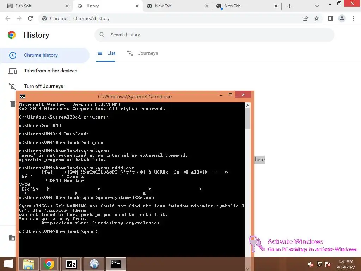Click the browser forward arrow
The height and width of the screenshot is (271, 361).
(x=19, y=18)
